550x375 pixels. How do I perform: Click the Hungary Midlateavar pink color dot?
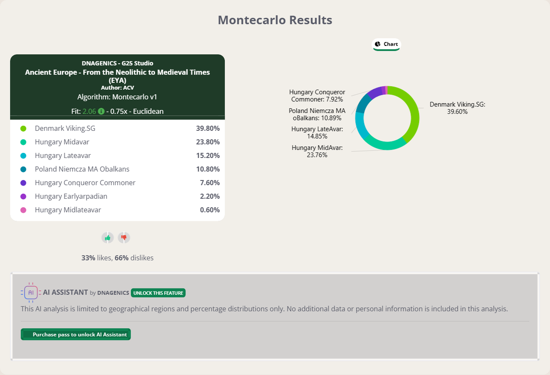tap(23, 210)
